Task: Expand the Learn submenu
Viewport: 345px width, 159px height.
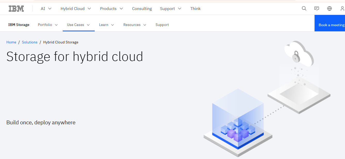Action: (106, 25)
